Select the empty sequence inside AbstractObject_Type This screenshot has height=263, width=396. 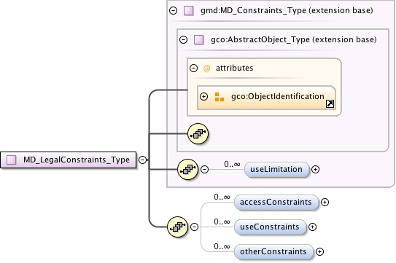(x=198, y=133)
